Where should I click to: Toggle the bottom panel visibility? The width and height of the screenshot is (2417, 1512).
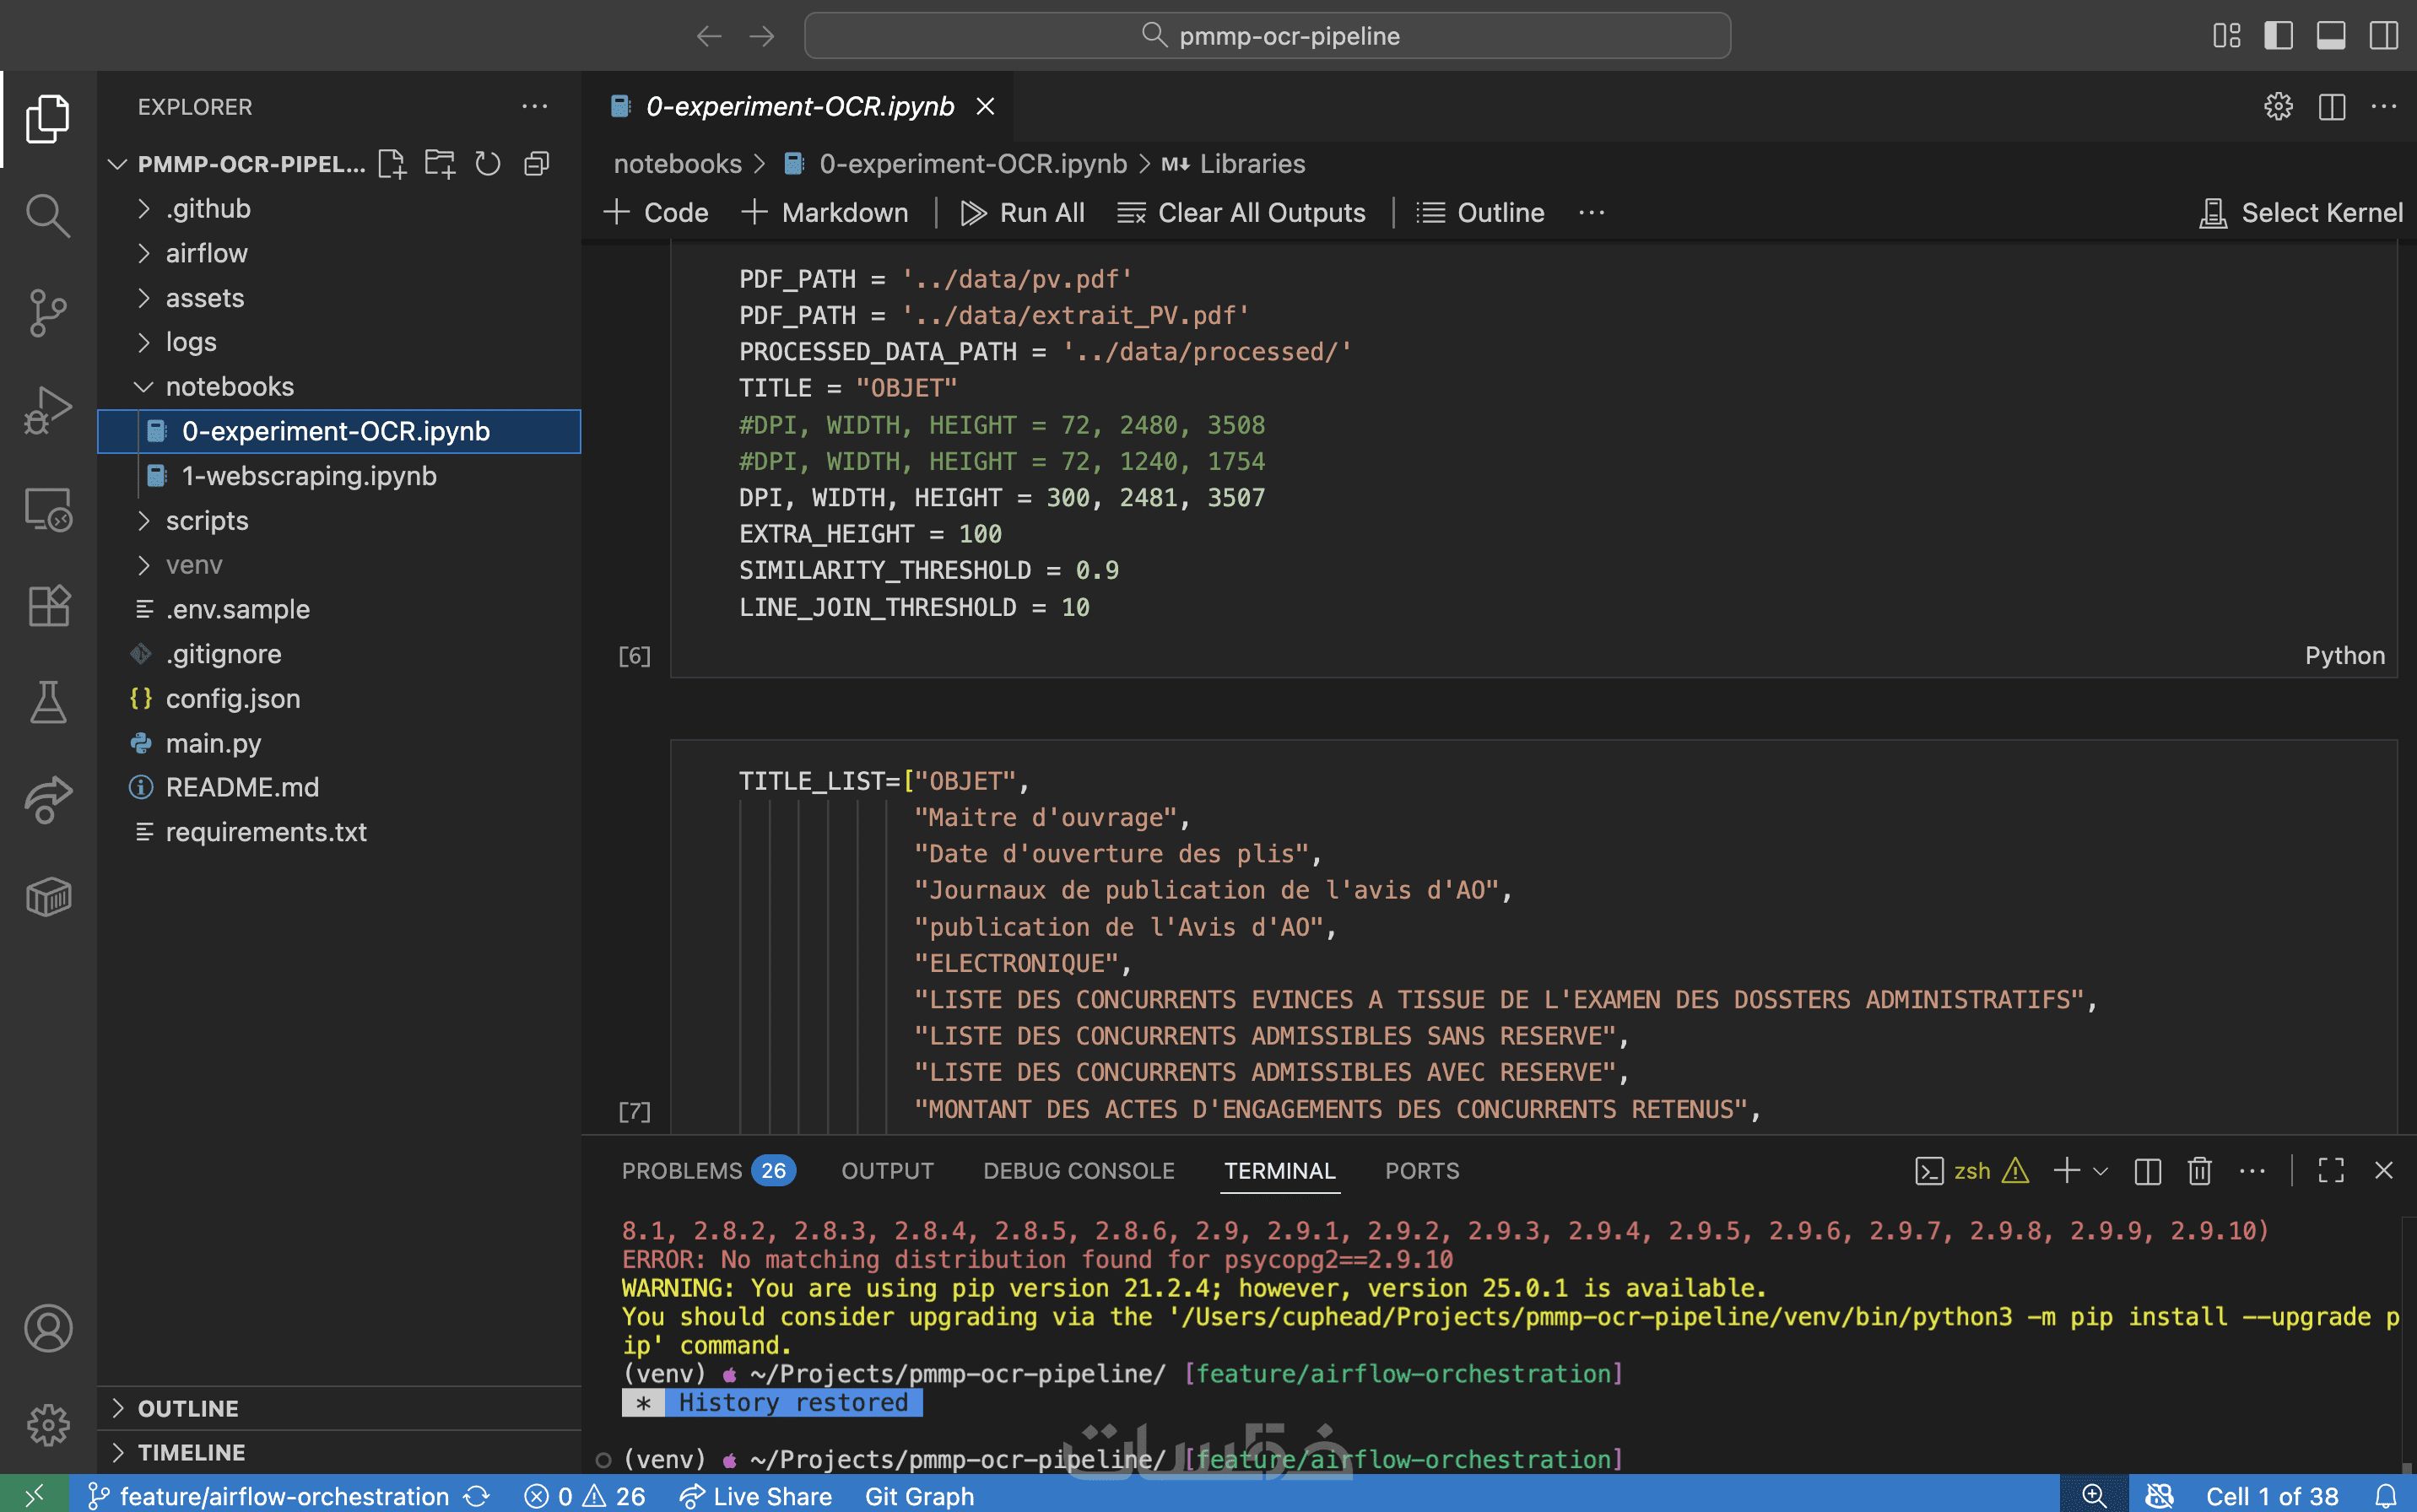[2330, 36]
